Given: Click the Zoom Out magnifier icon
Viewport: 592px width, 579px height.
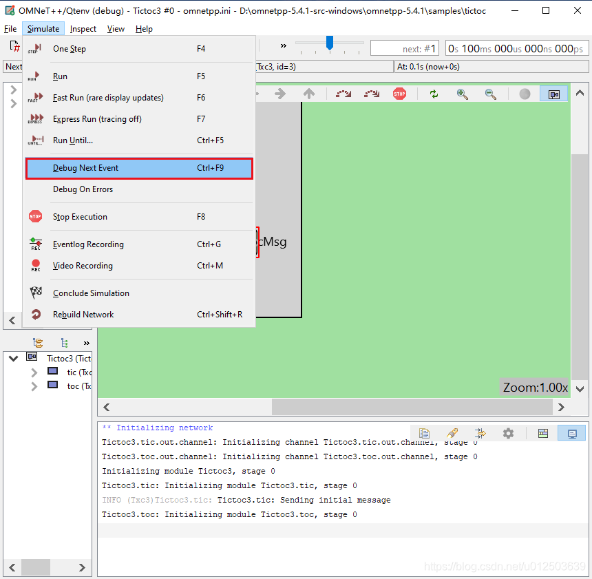Looking at the screenshot, I should click(x=490, y=94).
